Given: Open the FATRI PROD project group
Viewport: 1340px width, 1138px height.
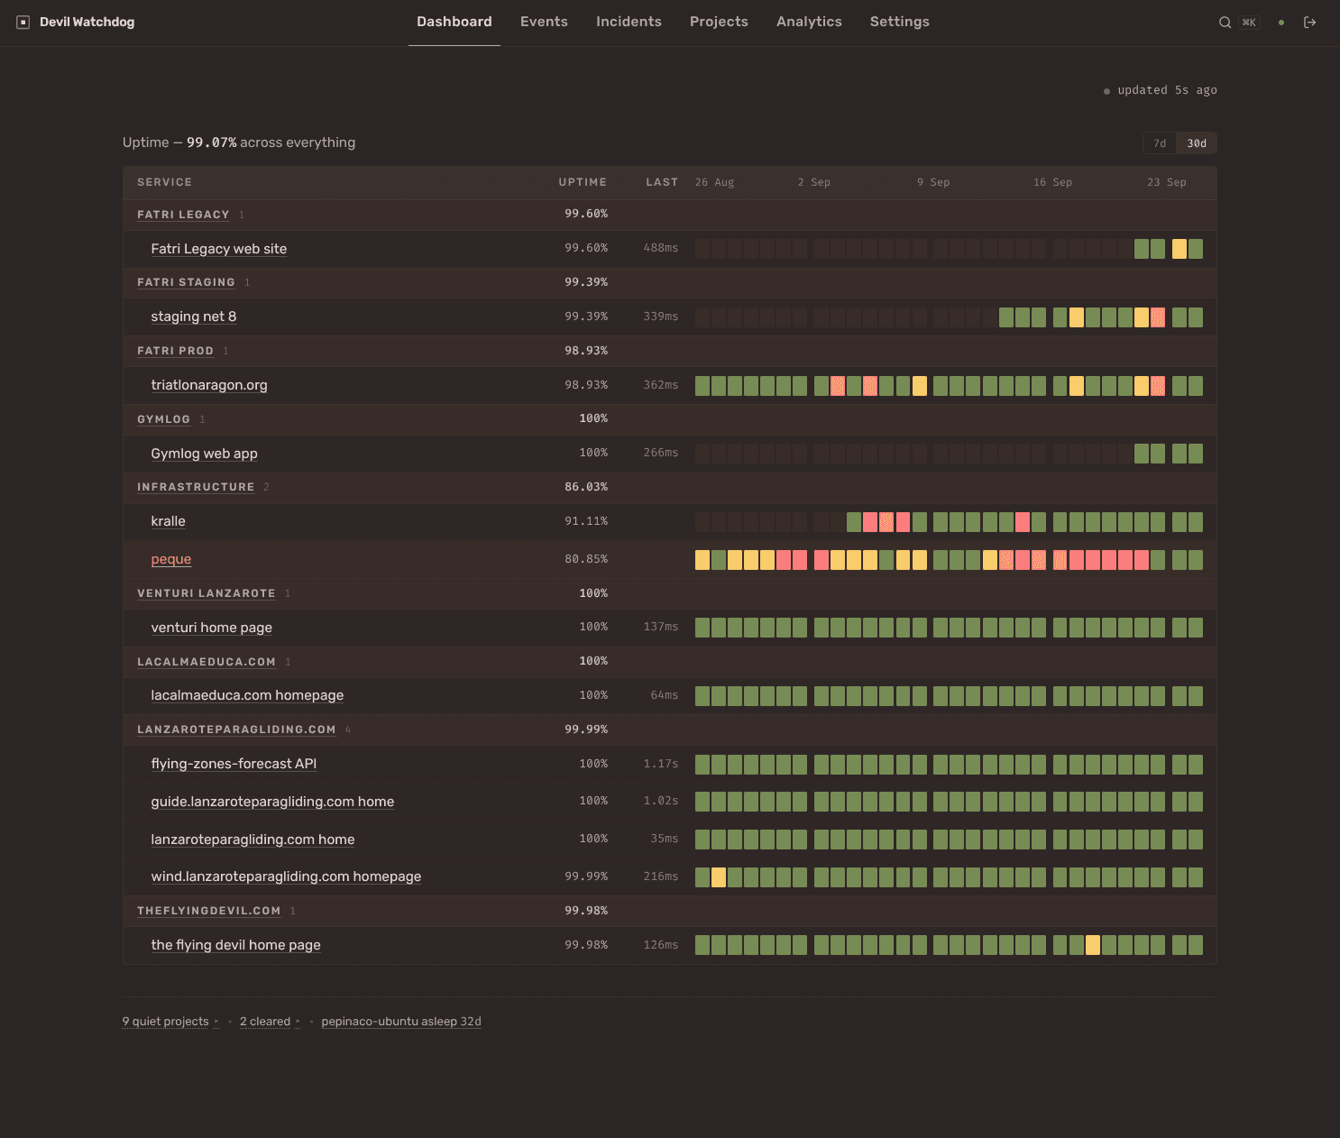Looking at the screenshot, I should [175, 351].
